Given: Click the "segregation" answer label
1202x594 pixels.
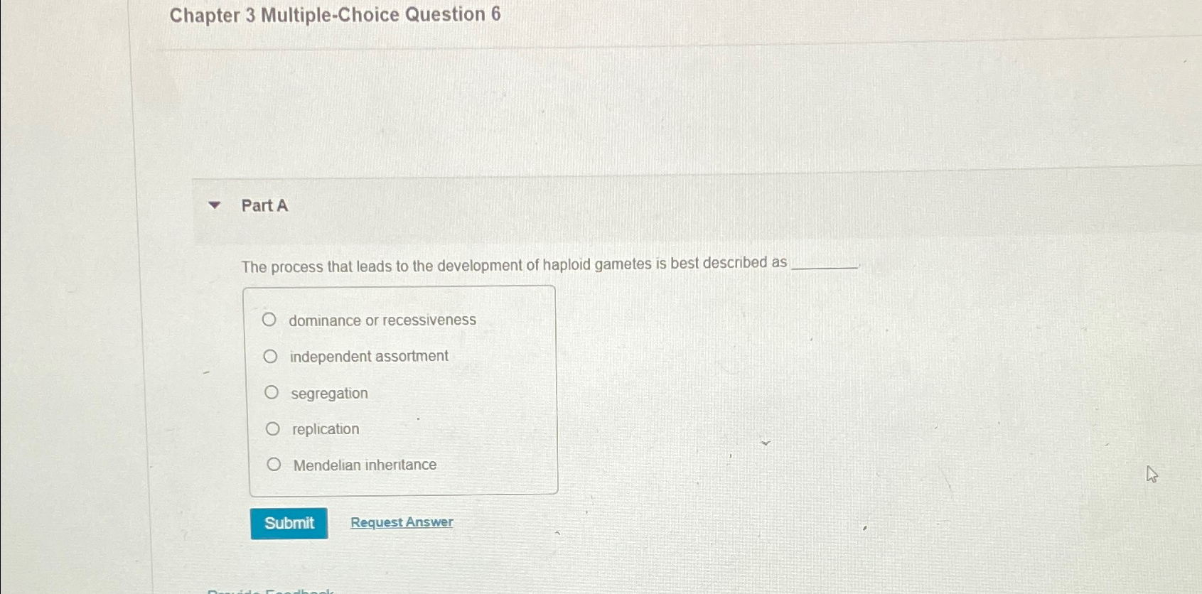Looking at the screenshot, I should click(x=328, y=392).
